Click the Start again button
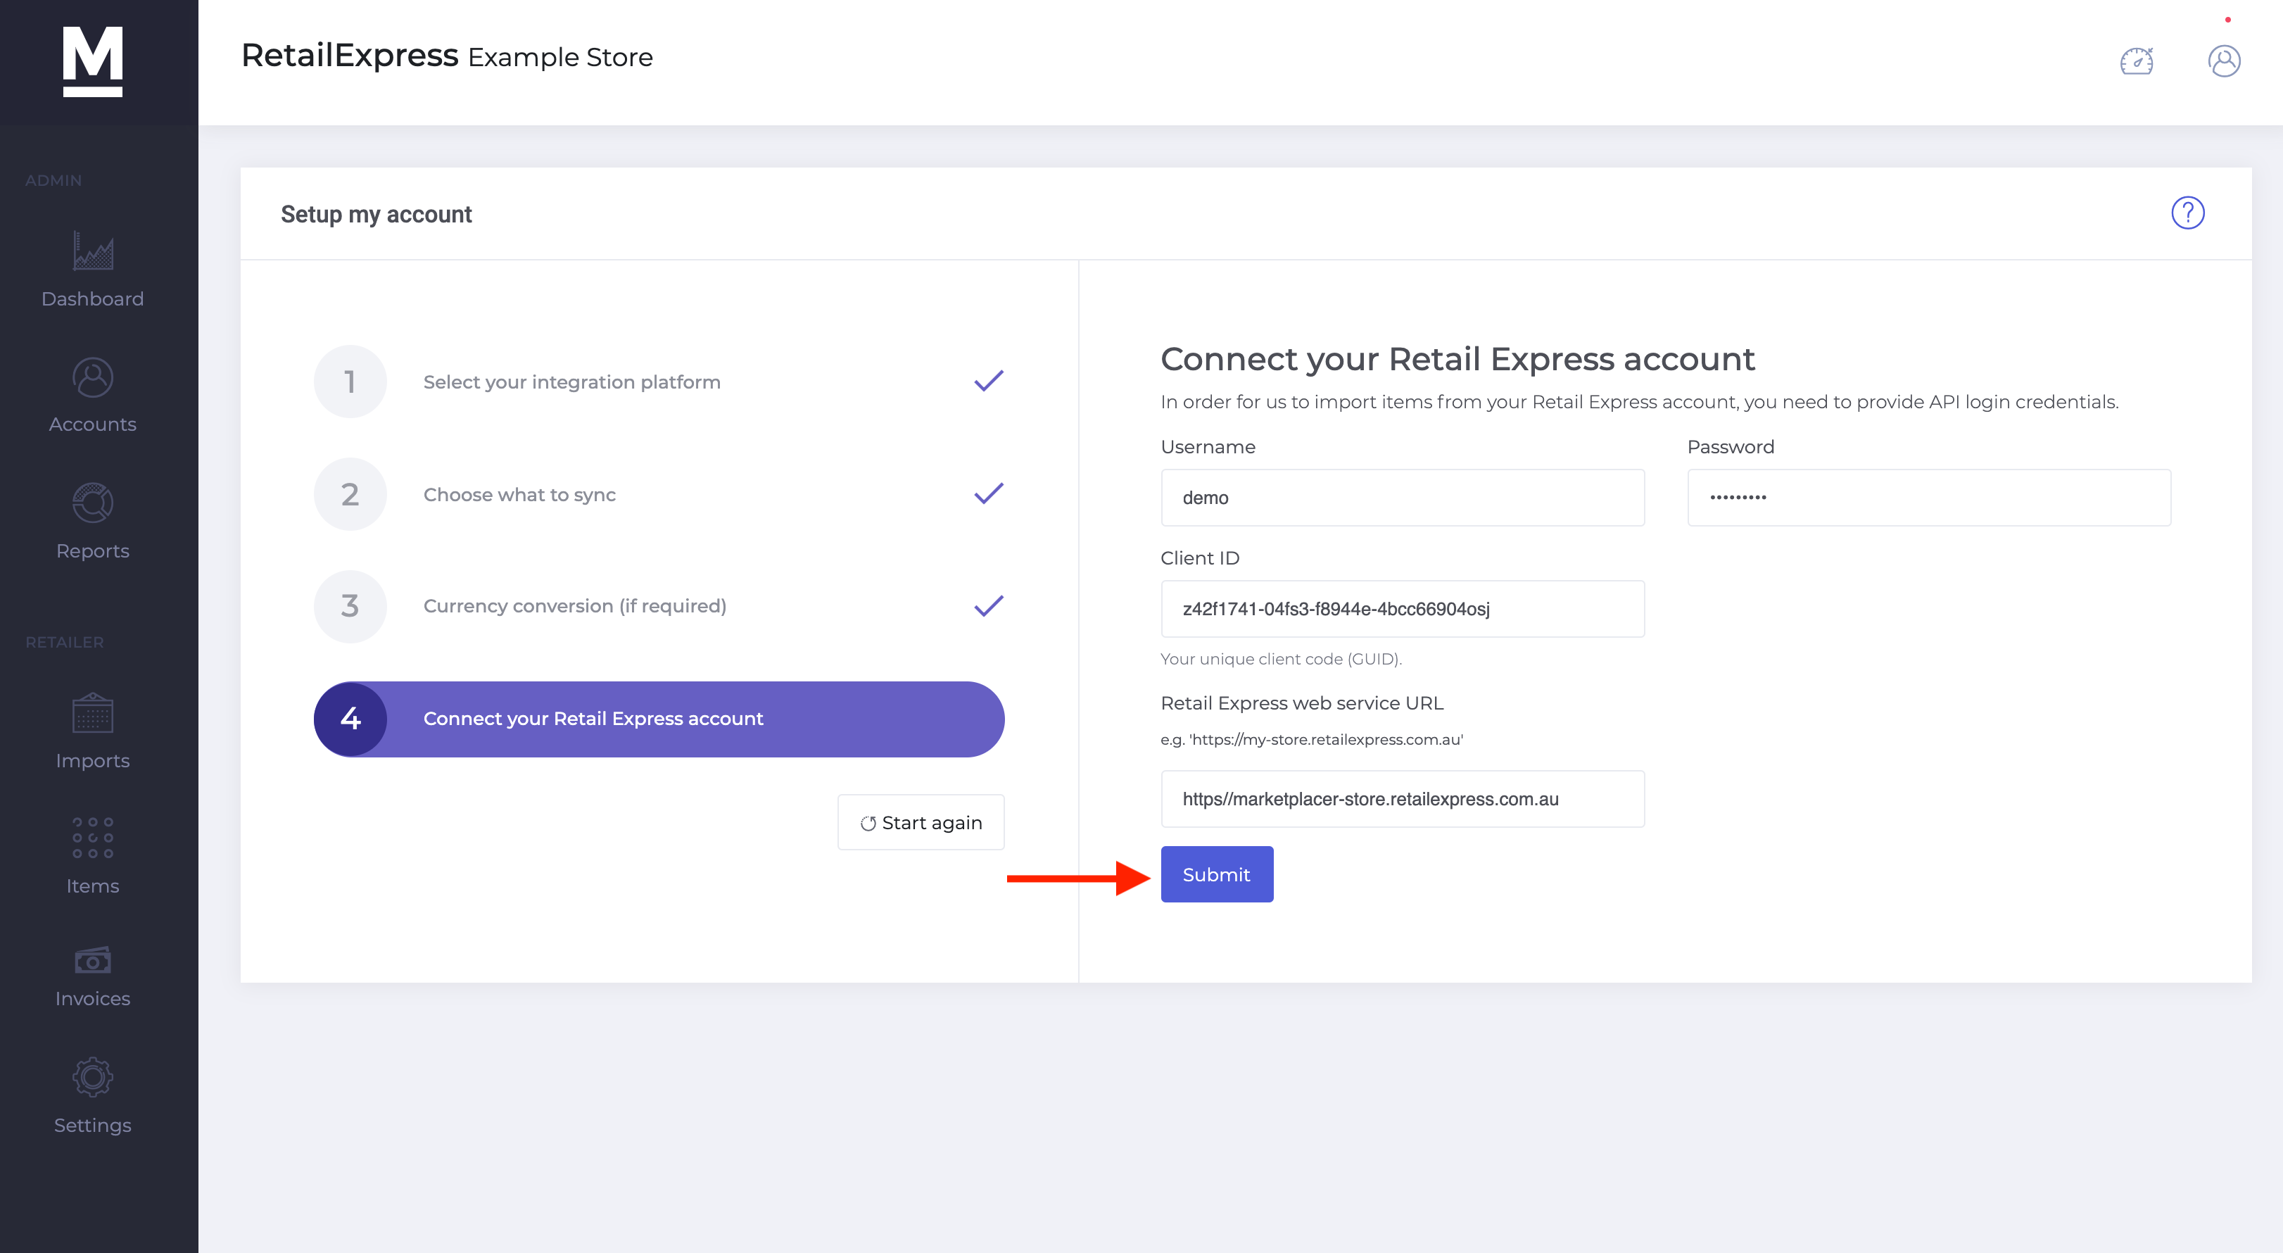2283x1253 pixels. [x=921, y=822]
